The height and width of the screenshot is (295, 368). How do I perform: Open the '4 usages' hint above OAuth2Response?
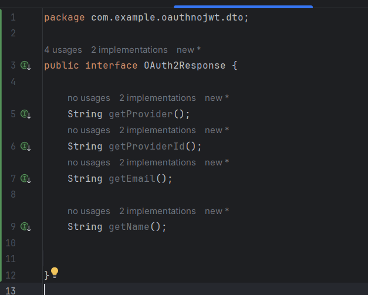click(x=63, y=50)
